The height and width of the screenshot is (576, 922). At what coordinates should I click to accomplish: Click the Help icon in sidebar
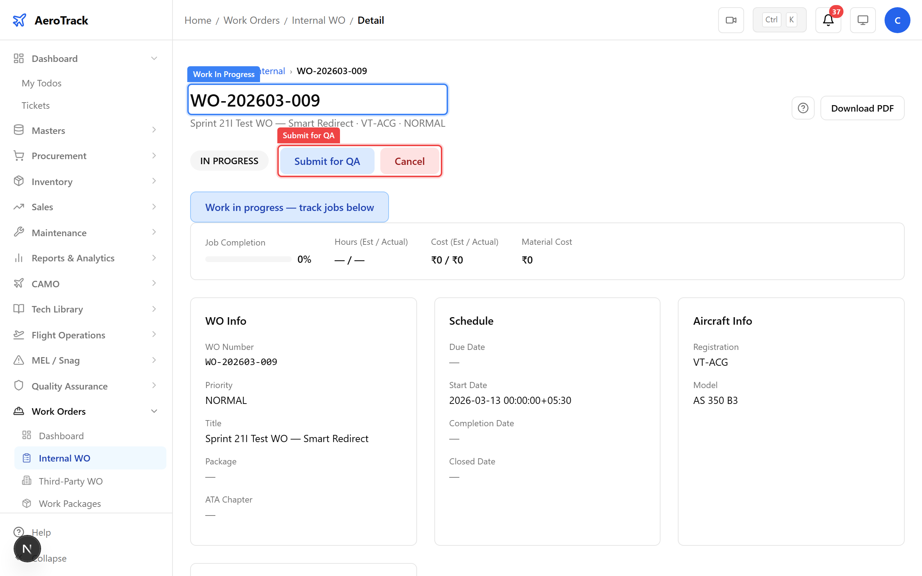point(19,532)
